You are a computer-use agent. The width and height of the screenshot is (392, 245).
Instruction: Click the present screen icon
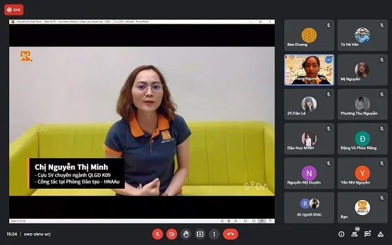pyautogui.click(x=200, y=235)
